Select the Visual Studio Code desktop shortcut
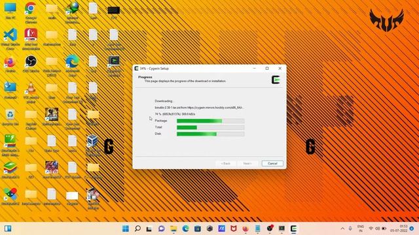Image resolution: width=419 pixels, height=235 pixels. 10,39
